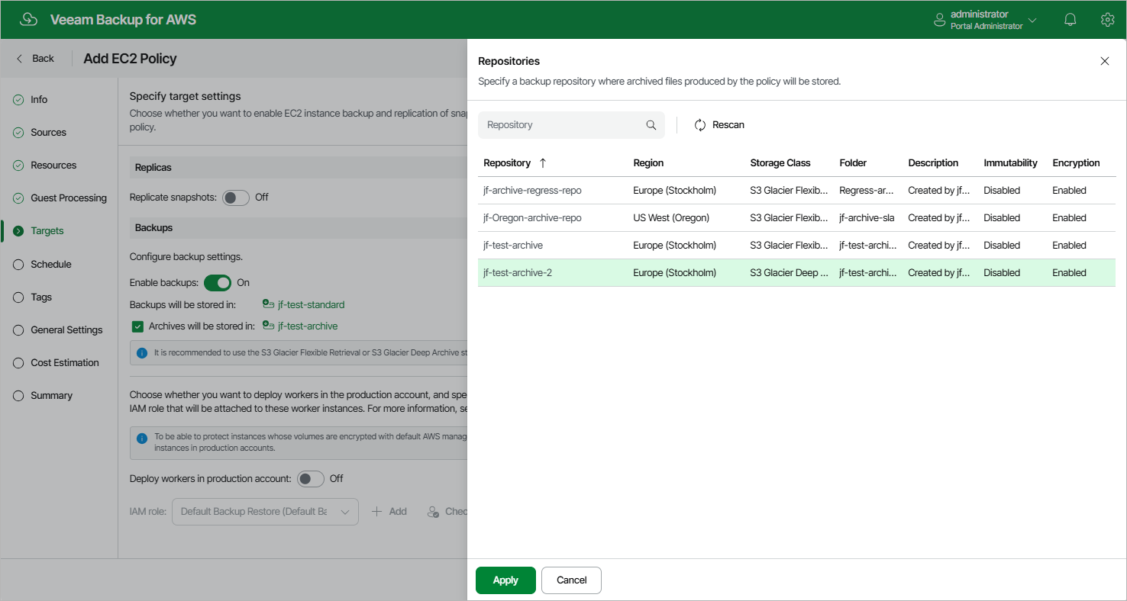
Task: Open the Guest Processing step
Action: coord(69,198)
